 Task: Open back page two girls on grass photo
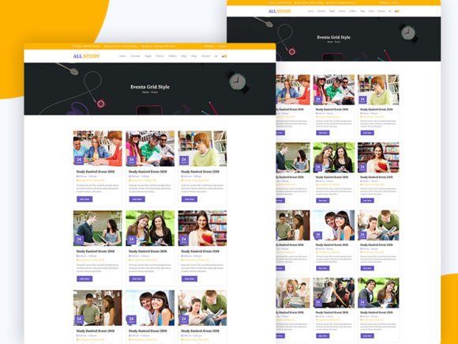pyautogui.click(x=334, y=157)
